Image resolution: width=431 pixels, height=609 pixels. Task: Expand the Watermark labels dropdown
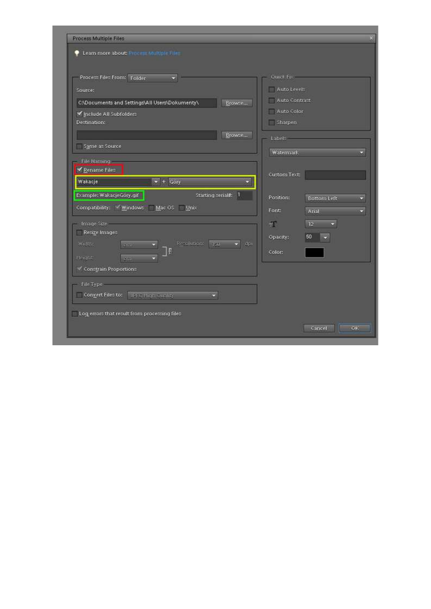317,152
